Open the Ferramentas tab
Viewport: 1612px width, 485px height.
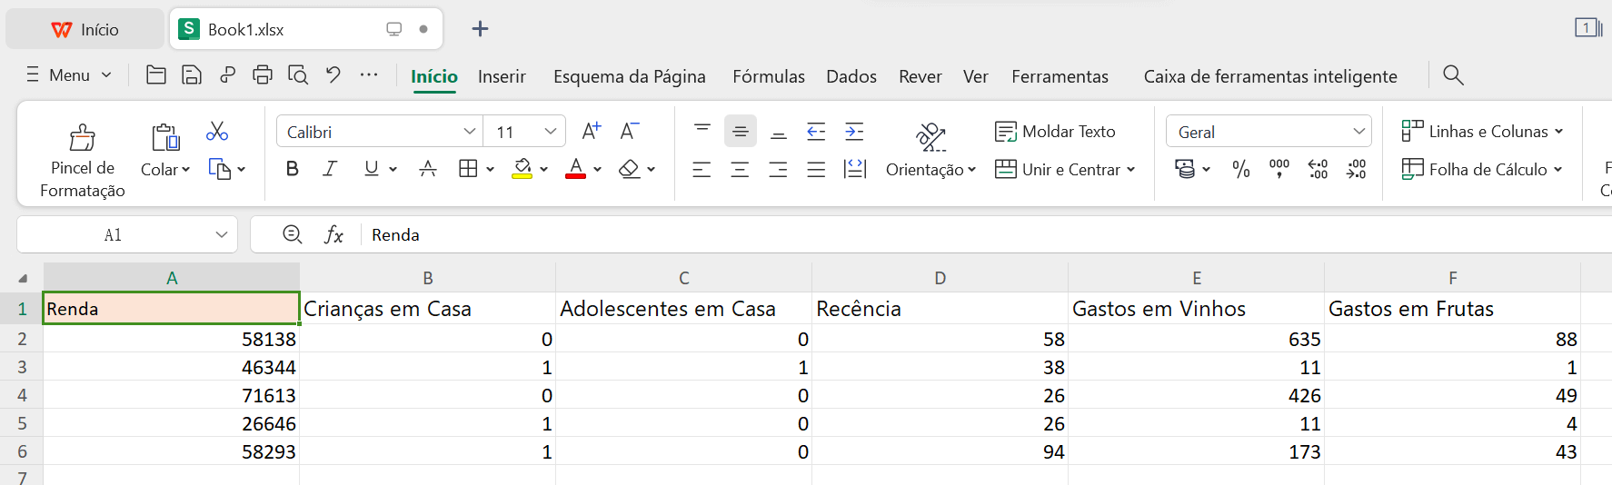pyautogui.click(x=1060, y=76)
